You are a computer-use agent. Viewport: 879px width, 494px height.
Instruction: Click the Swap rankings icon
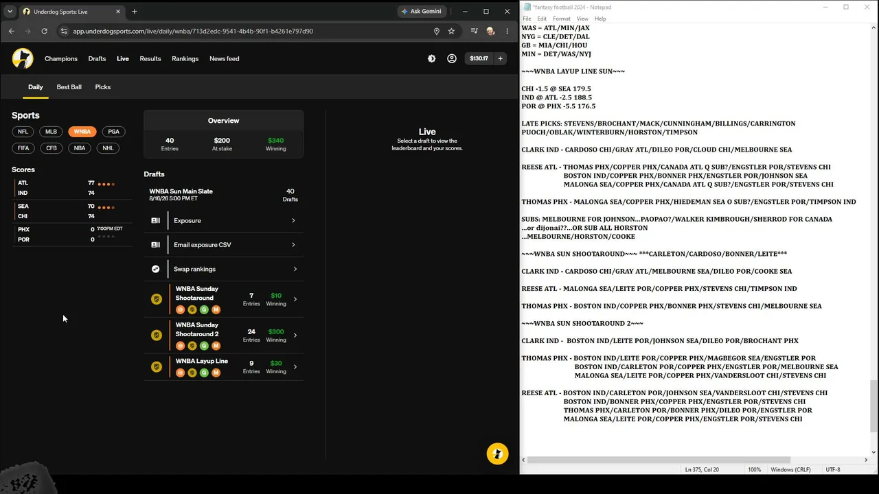click(156, 269)
